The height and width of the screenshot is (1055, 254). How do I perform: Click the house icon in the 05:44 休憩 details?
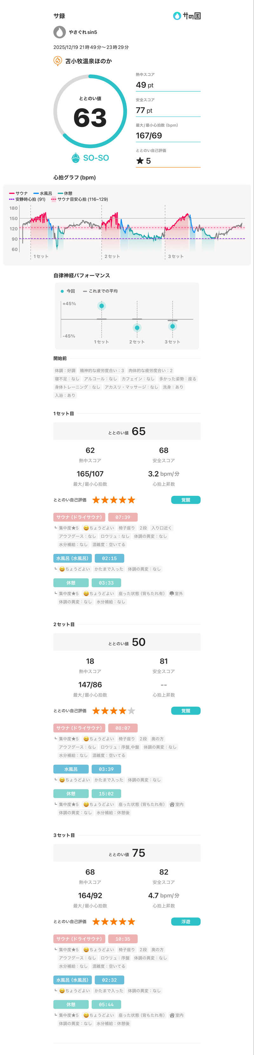tap(172, 1015)
